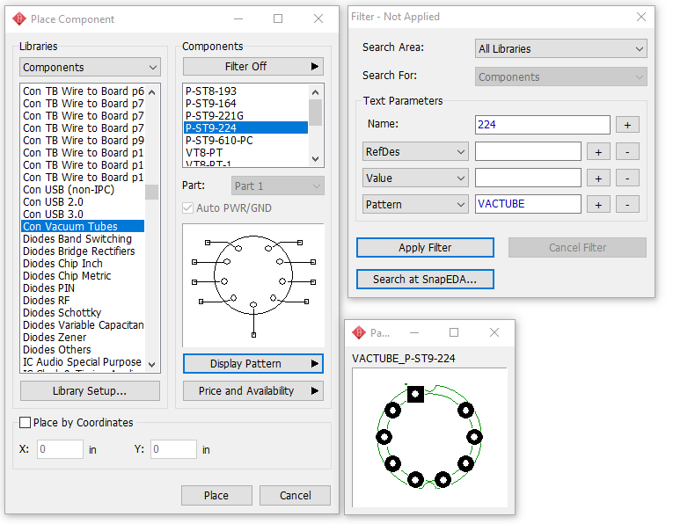
Task: Select component P-ST9-164
Action: coord(246,104)
